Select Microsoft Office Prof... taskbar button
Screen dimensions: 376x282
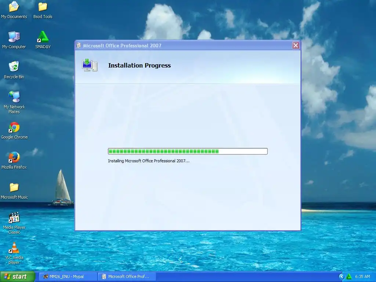click(x=127, y=276)
